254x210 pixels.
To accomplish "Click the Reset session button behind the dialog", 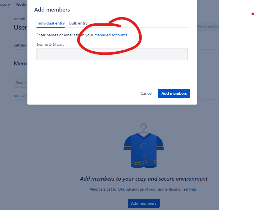I will point(208,27).
